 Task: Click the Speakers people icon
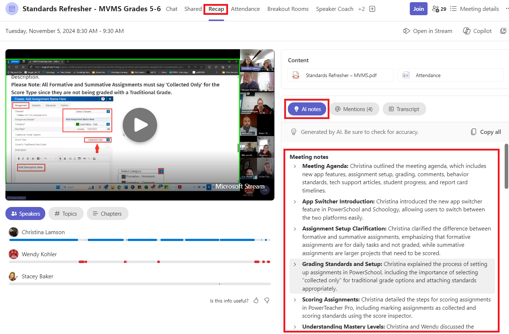point(14,213)
